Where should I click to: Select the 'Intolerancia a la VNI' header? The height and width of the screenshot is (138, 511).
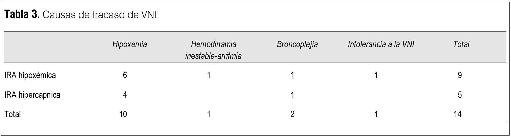coord(381,44)
